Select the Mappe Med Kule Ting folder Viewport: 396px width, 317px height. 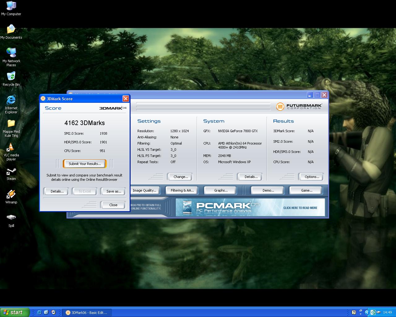tap(11, 128)
